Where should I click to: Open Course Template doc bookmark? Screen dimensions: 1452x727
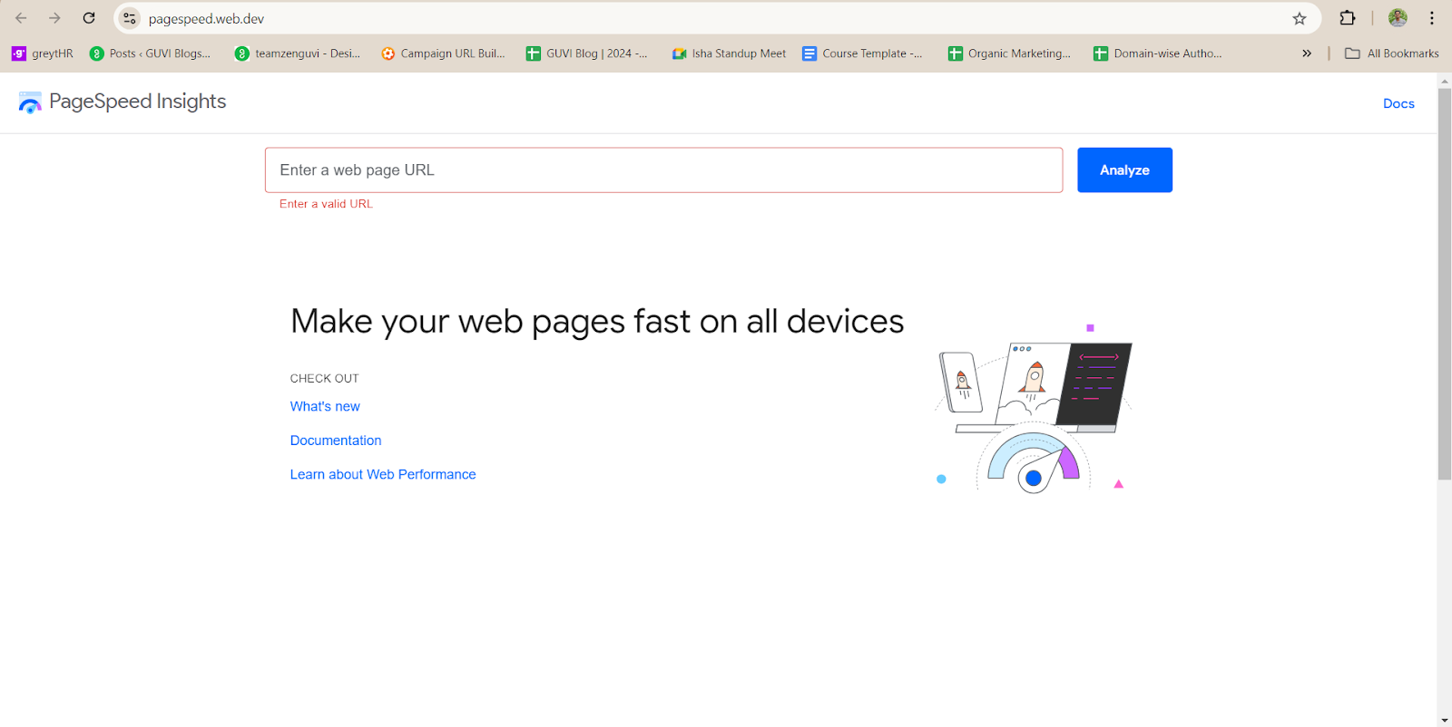pos(863,53)
